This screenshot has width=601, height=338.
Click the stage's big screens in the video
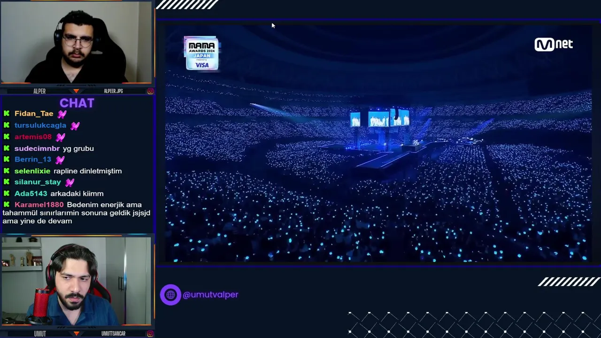coord(379,118)
